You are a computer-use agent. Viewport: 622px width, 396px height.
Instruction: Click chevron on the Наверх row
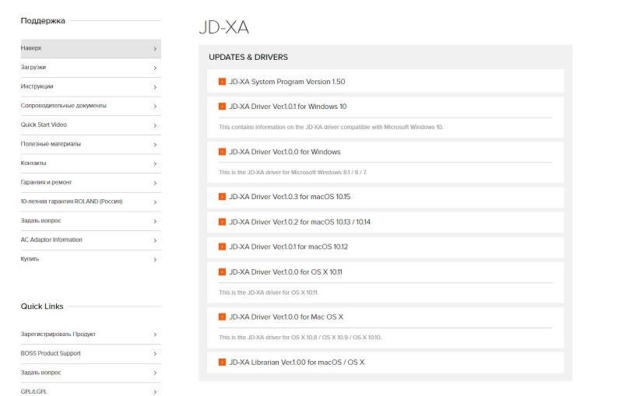(155, 49)
